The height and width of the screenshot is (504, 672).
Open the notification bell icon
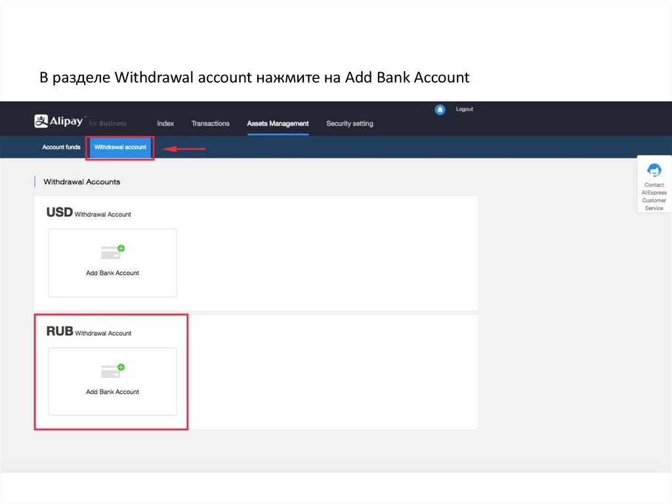[x=440, y=110]
